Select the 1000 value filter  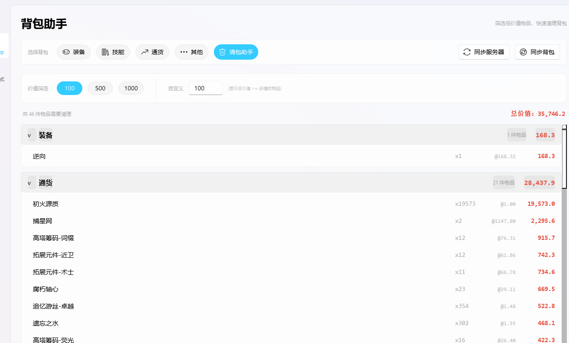point(131,88)
